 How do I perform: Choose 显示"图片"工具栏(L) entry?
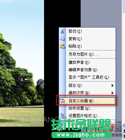pos(87,77)
